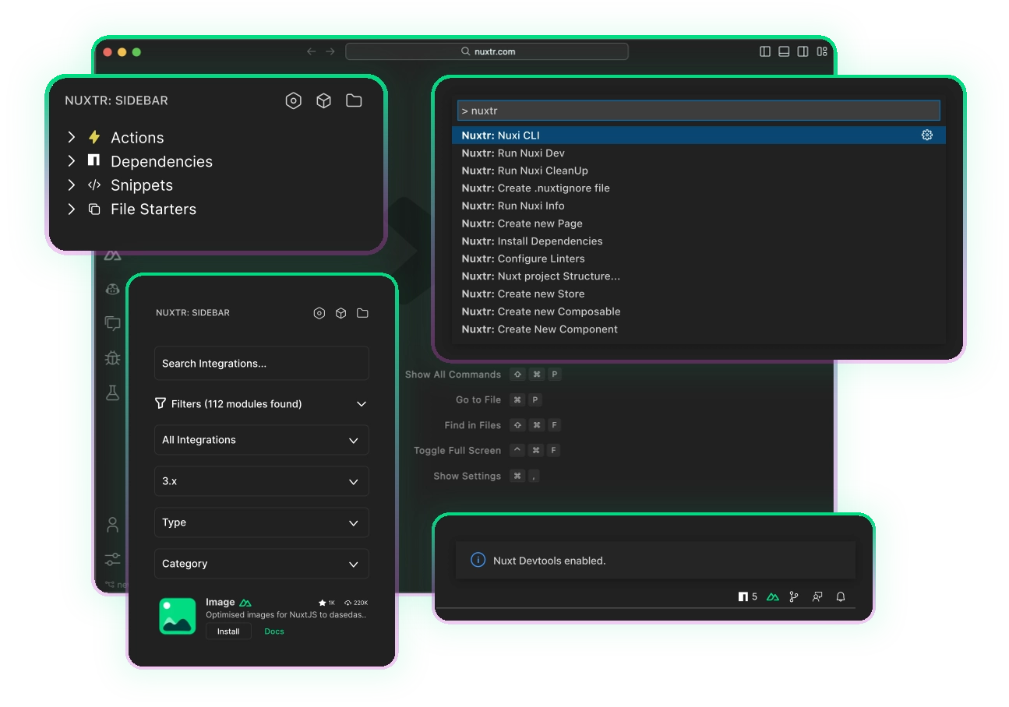This screenshot has height=707, width=1009.
Task: Click the folder icon above the Actions tree
Action: [x=354, y=100]
